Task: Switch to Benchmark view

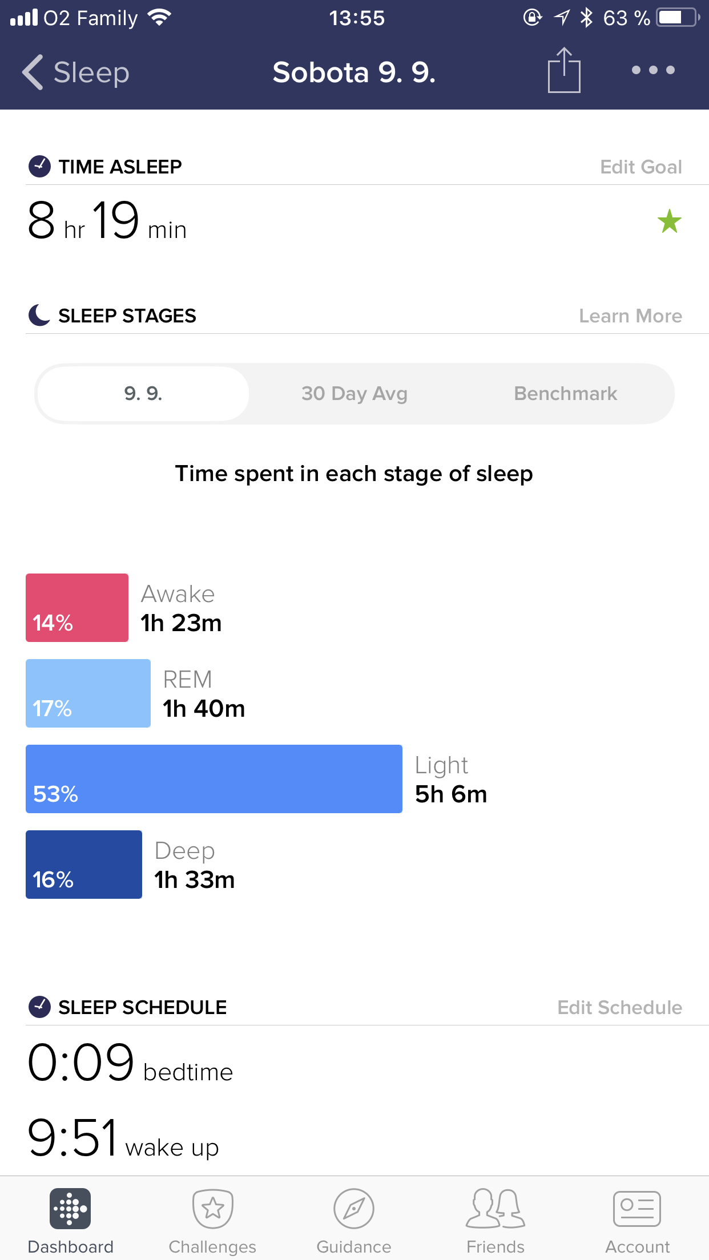Action: [565, 394]
